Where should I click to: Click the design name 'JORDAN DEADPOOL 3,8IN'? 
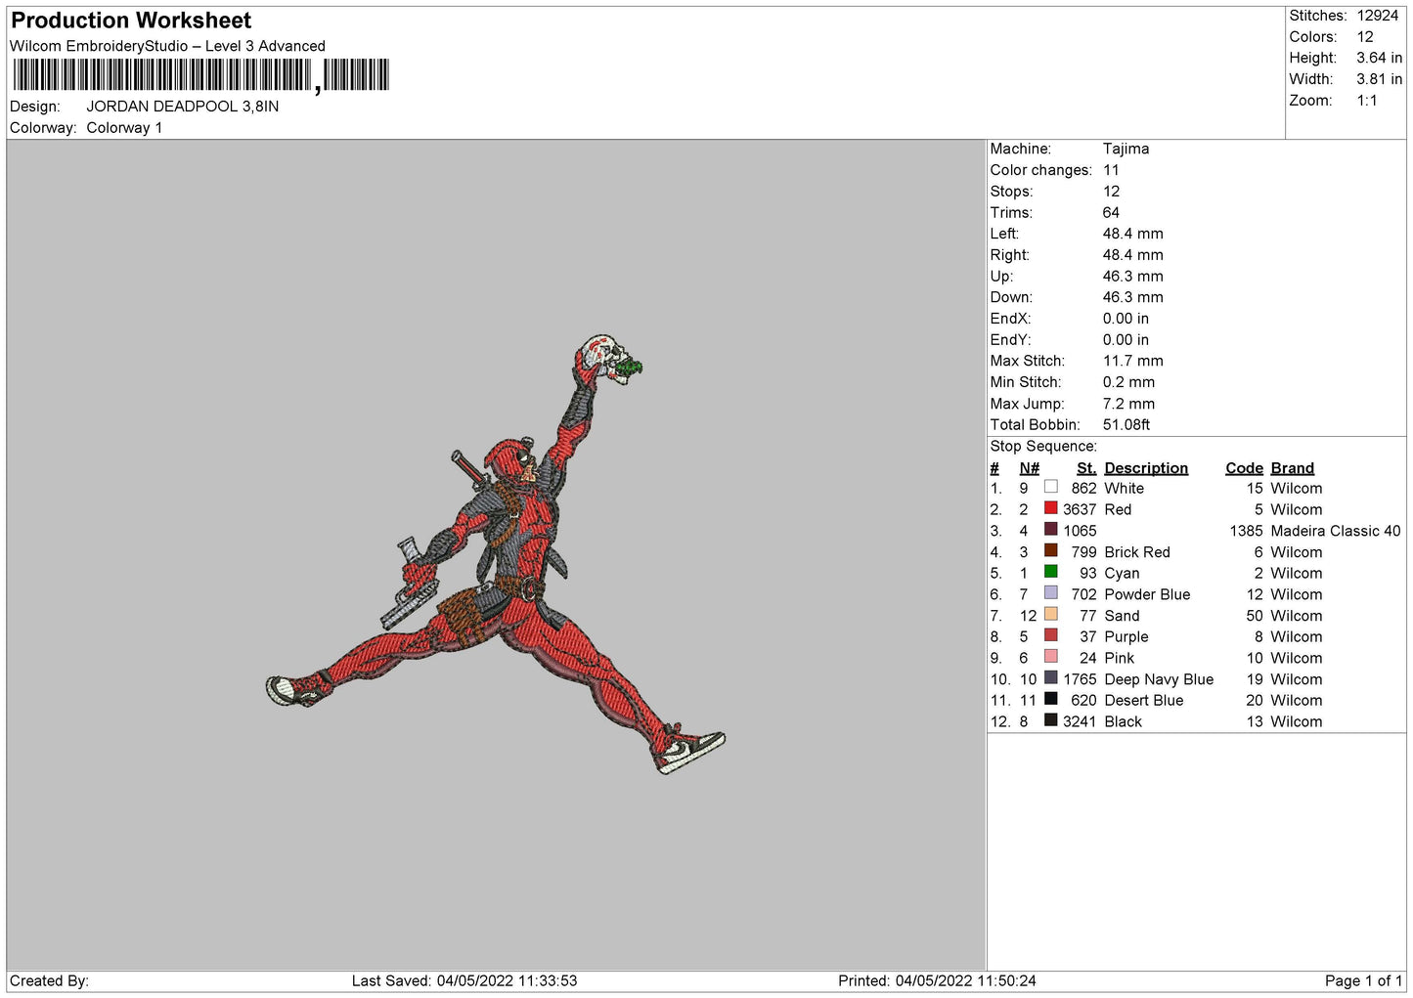(183, 107)
